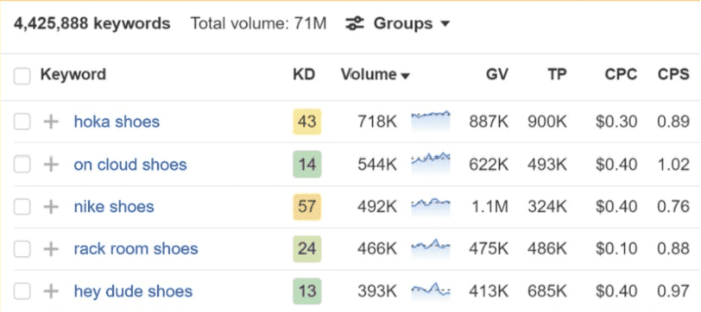Screen dimensions: 701x312
Task: Tick the select-all checkbox in Keyword header
Action: [x=22, y=77]
